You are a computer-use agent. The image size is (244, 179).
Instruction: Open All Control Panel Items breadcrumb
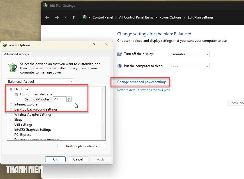click(136, 17)
